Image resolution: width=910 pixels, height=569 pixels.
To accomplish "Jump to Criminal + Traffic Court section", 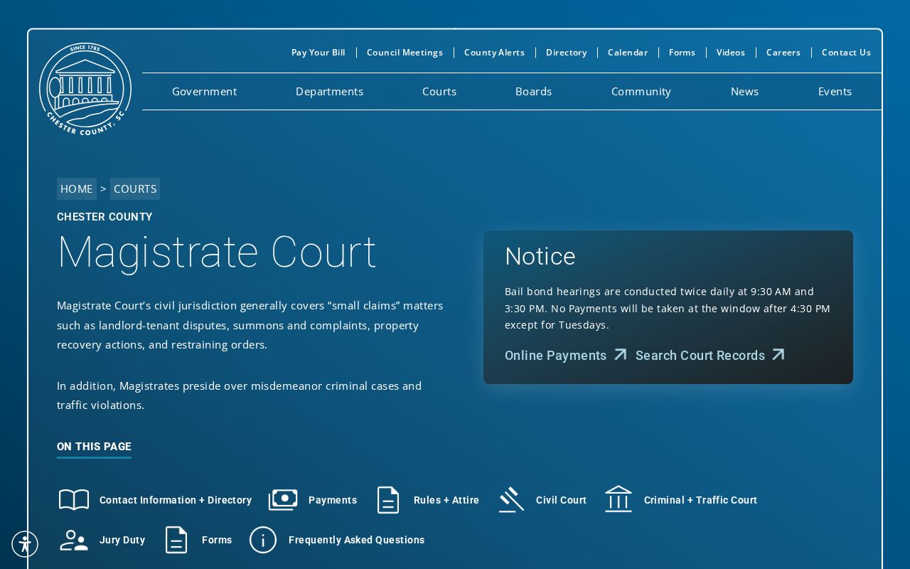I will [x=701, y=500].
